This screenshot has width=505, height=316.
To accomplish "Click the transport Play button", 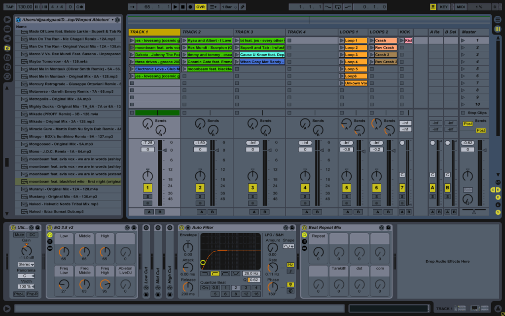I will click(x=175, y=7).
